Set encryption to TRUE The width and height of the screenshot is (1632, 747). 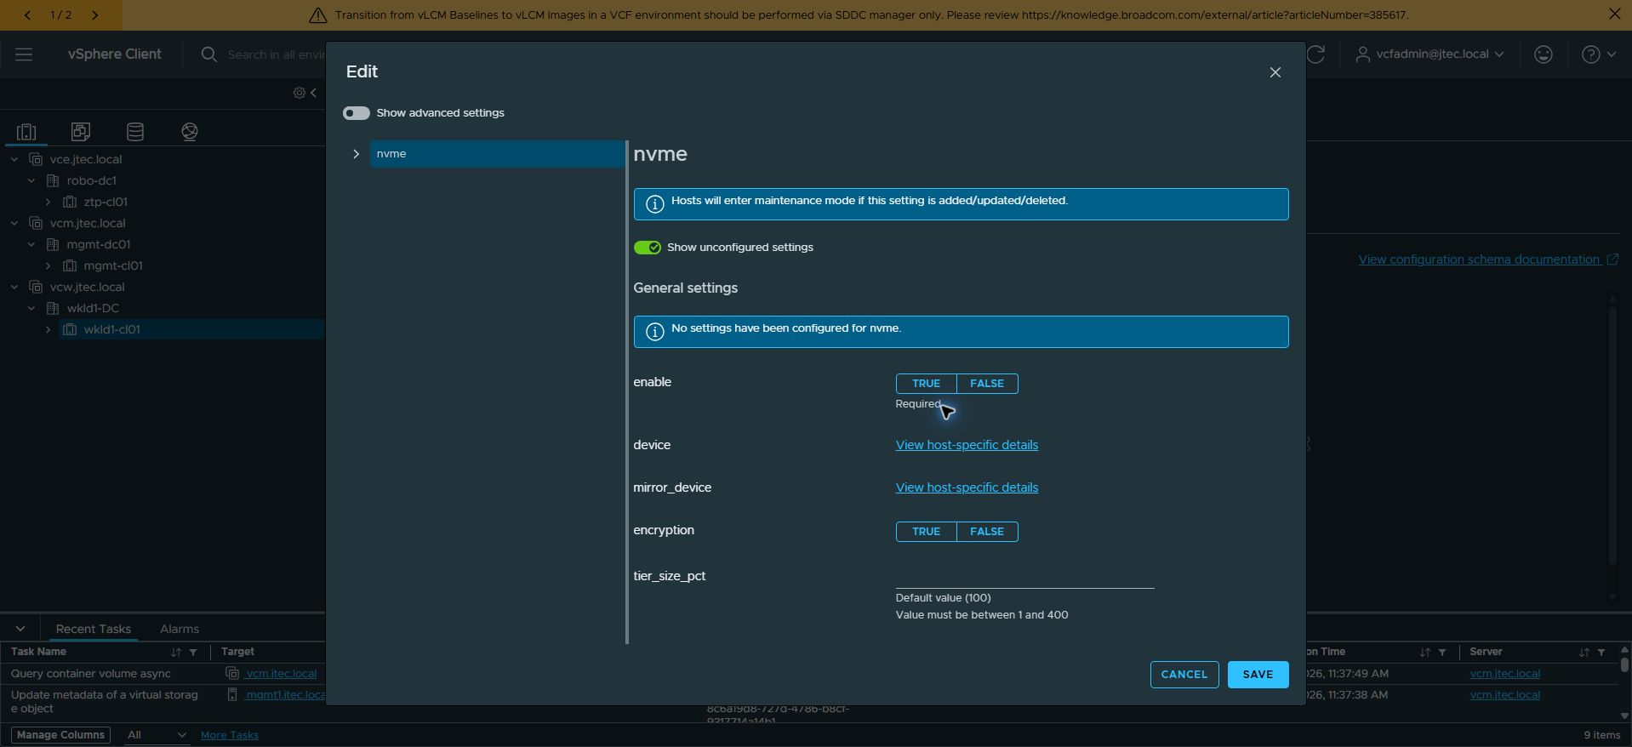[x=926, y=532]
